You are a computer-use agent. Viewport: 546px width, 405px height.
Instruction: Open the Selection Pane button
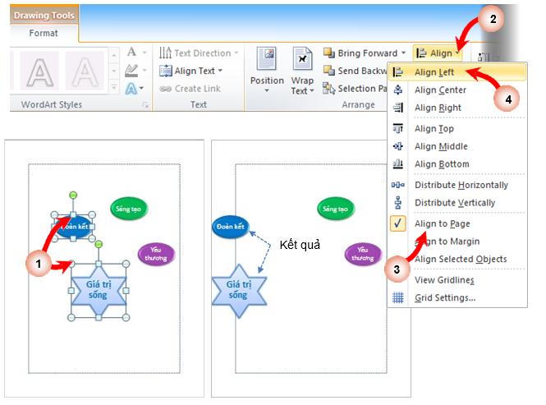pyautogui.click(x=356, y=89)
